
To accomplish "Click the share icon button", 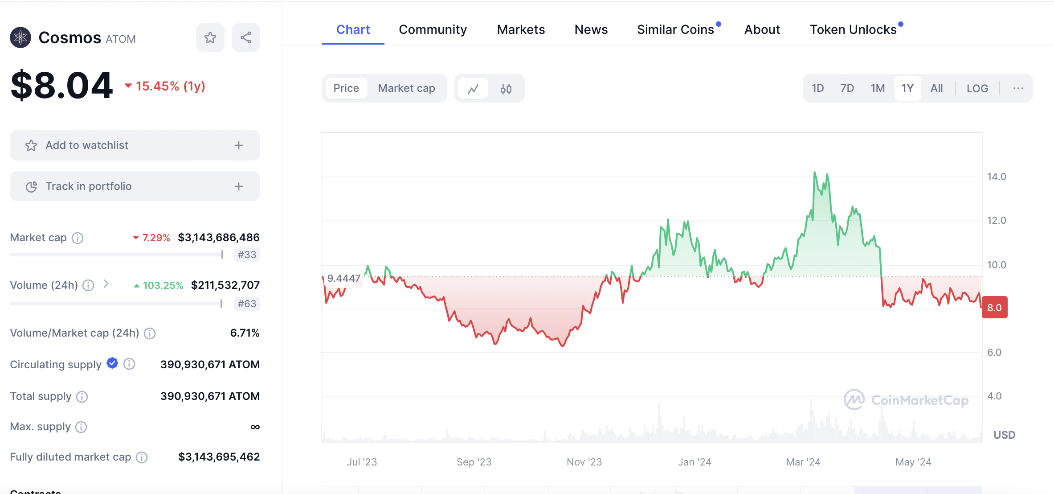I will pos(245,37).
